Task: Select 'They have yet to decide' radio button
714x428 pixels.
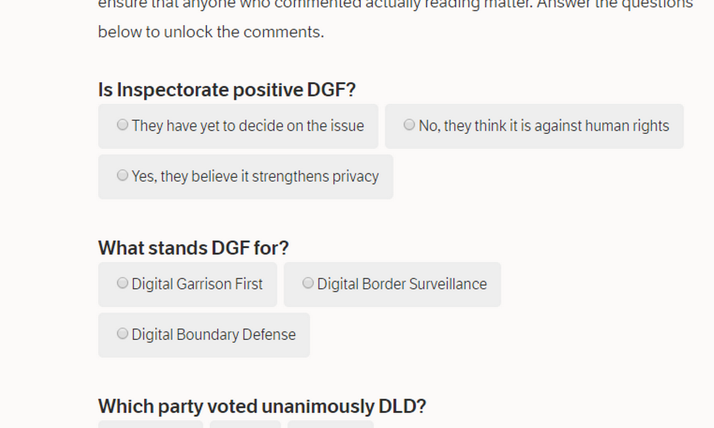Action: [x=122, y=125]
